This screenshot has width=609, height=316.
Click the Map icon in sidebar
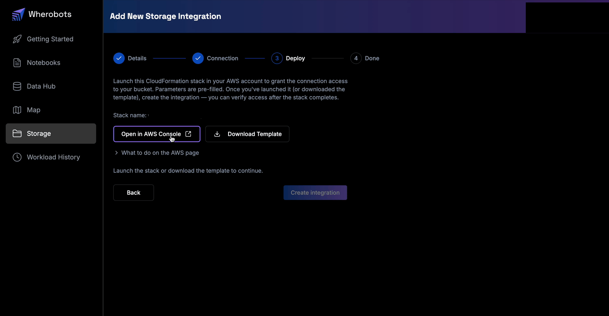pyautogui.click(x=17, y=110)
